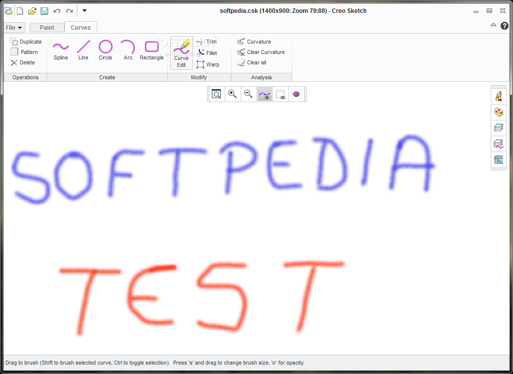Open the texture panel icon
Image resolution: width=513 pixels, height=374 pixels.
[x=498, y=160]
